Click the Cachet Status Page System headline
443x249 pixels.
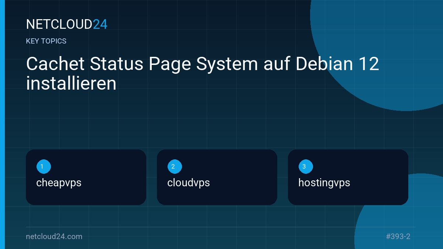[x=203, y=74]
